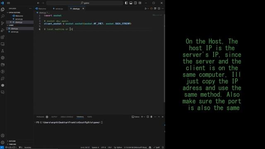265x149 pixels.
Task: Open the Testing flask icon view
Action: tap(2, 51)
